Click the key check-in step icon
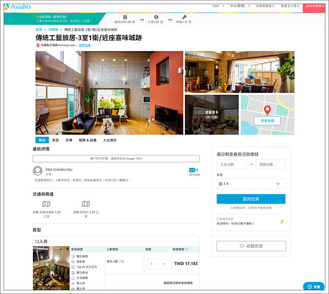This screenshot has height=294, width=329. tap(184, 17)
